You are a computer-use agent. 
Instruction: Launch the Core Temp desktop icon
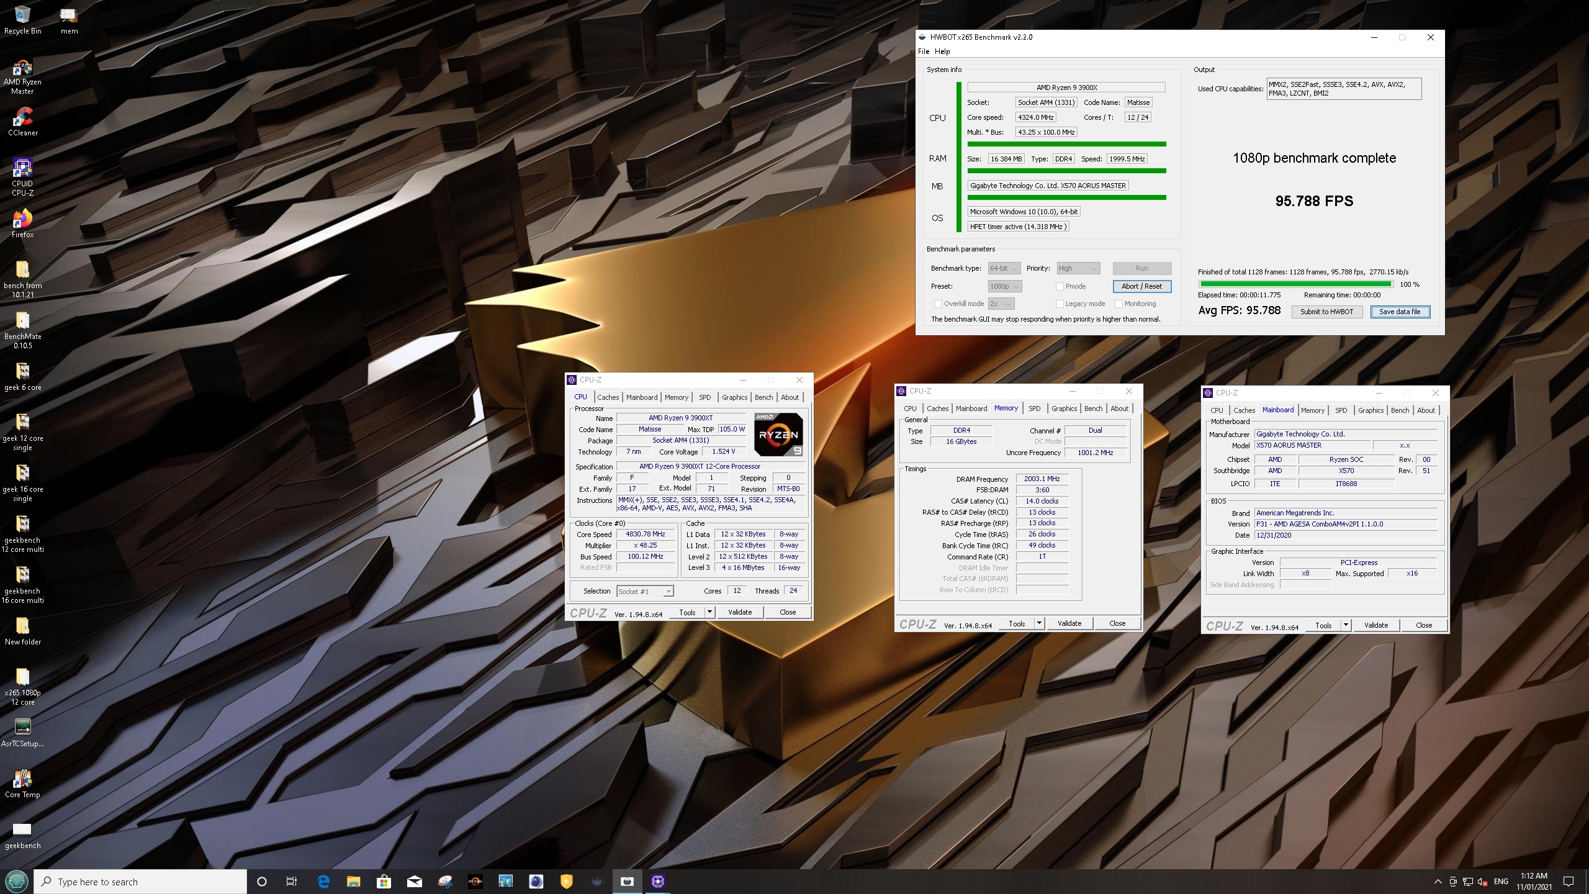coord(22,783)
